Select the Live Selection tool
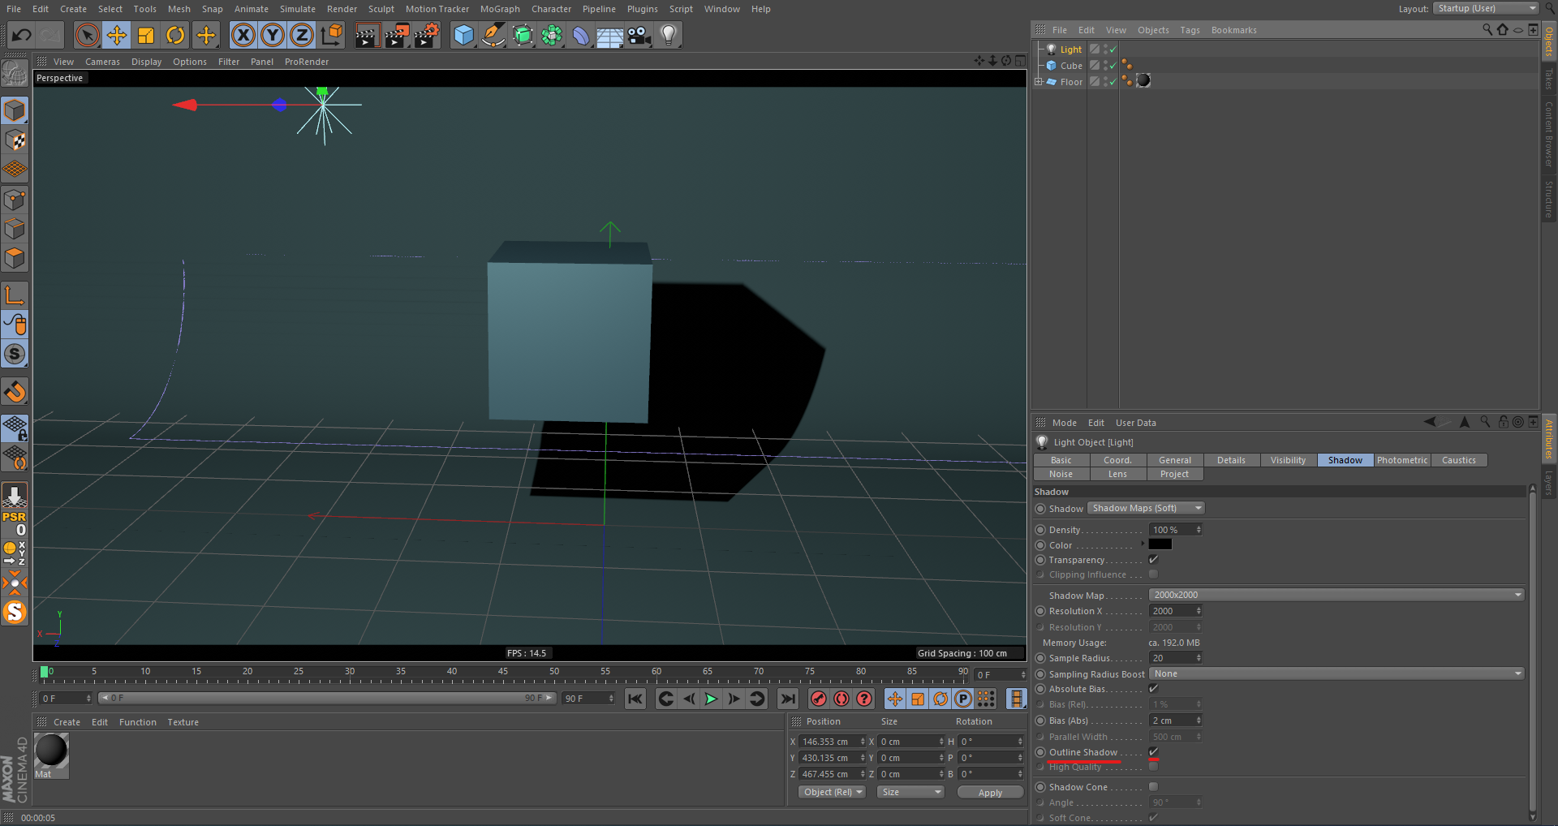Screen dimensions: 1558x826 (87, 35)
